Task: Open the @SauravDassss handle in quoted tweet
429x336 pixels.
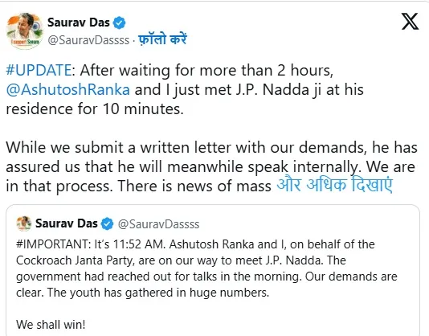Action: coord(159,224)
